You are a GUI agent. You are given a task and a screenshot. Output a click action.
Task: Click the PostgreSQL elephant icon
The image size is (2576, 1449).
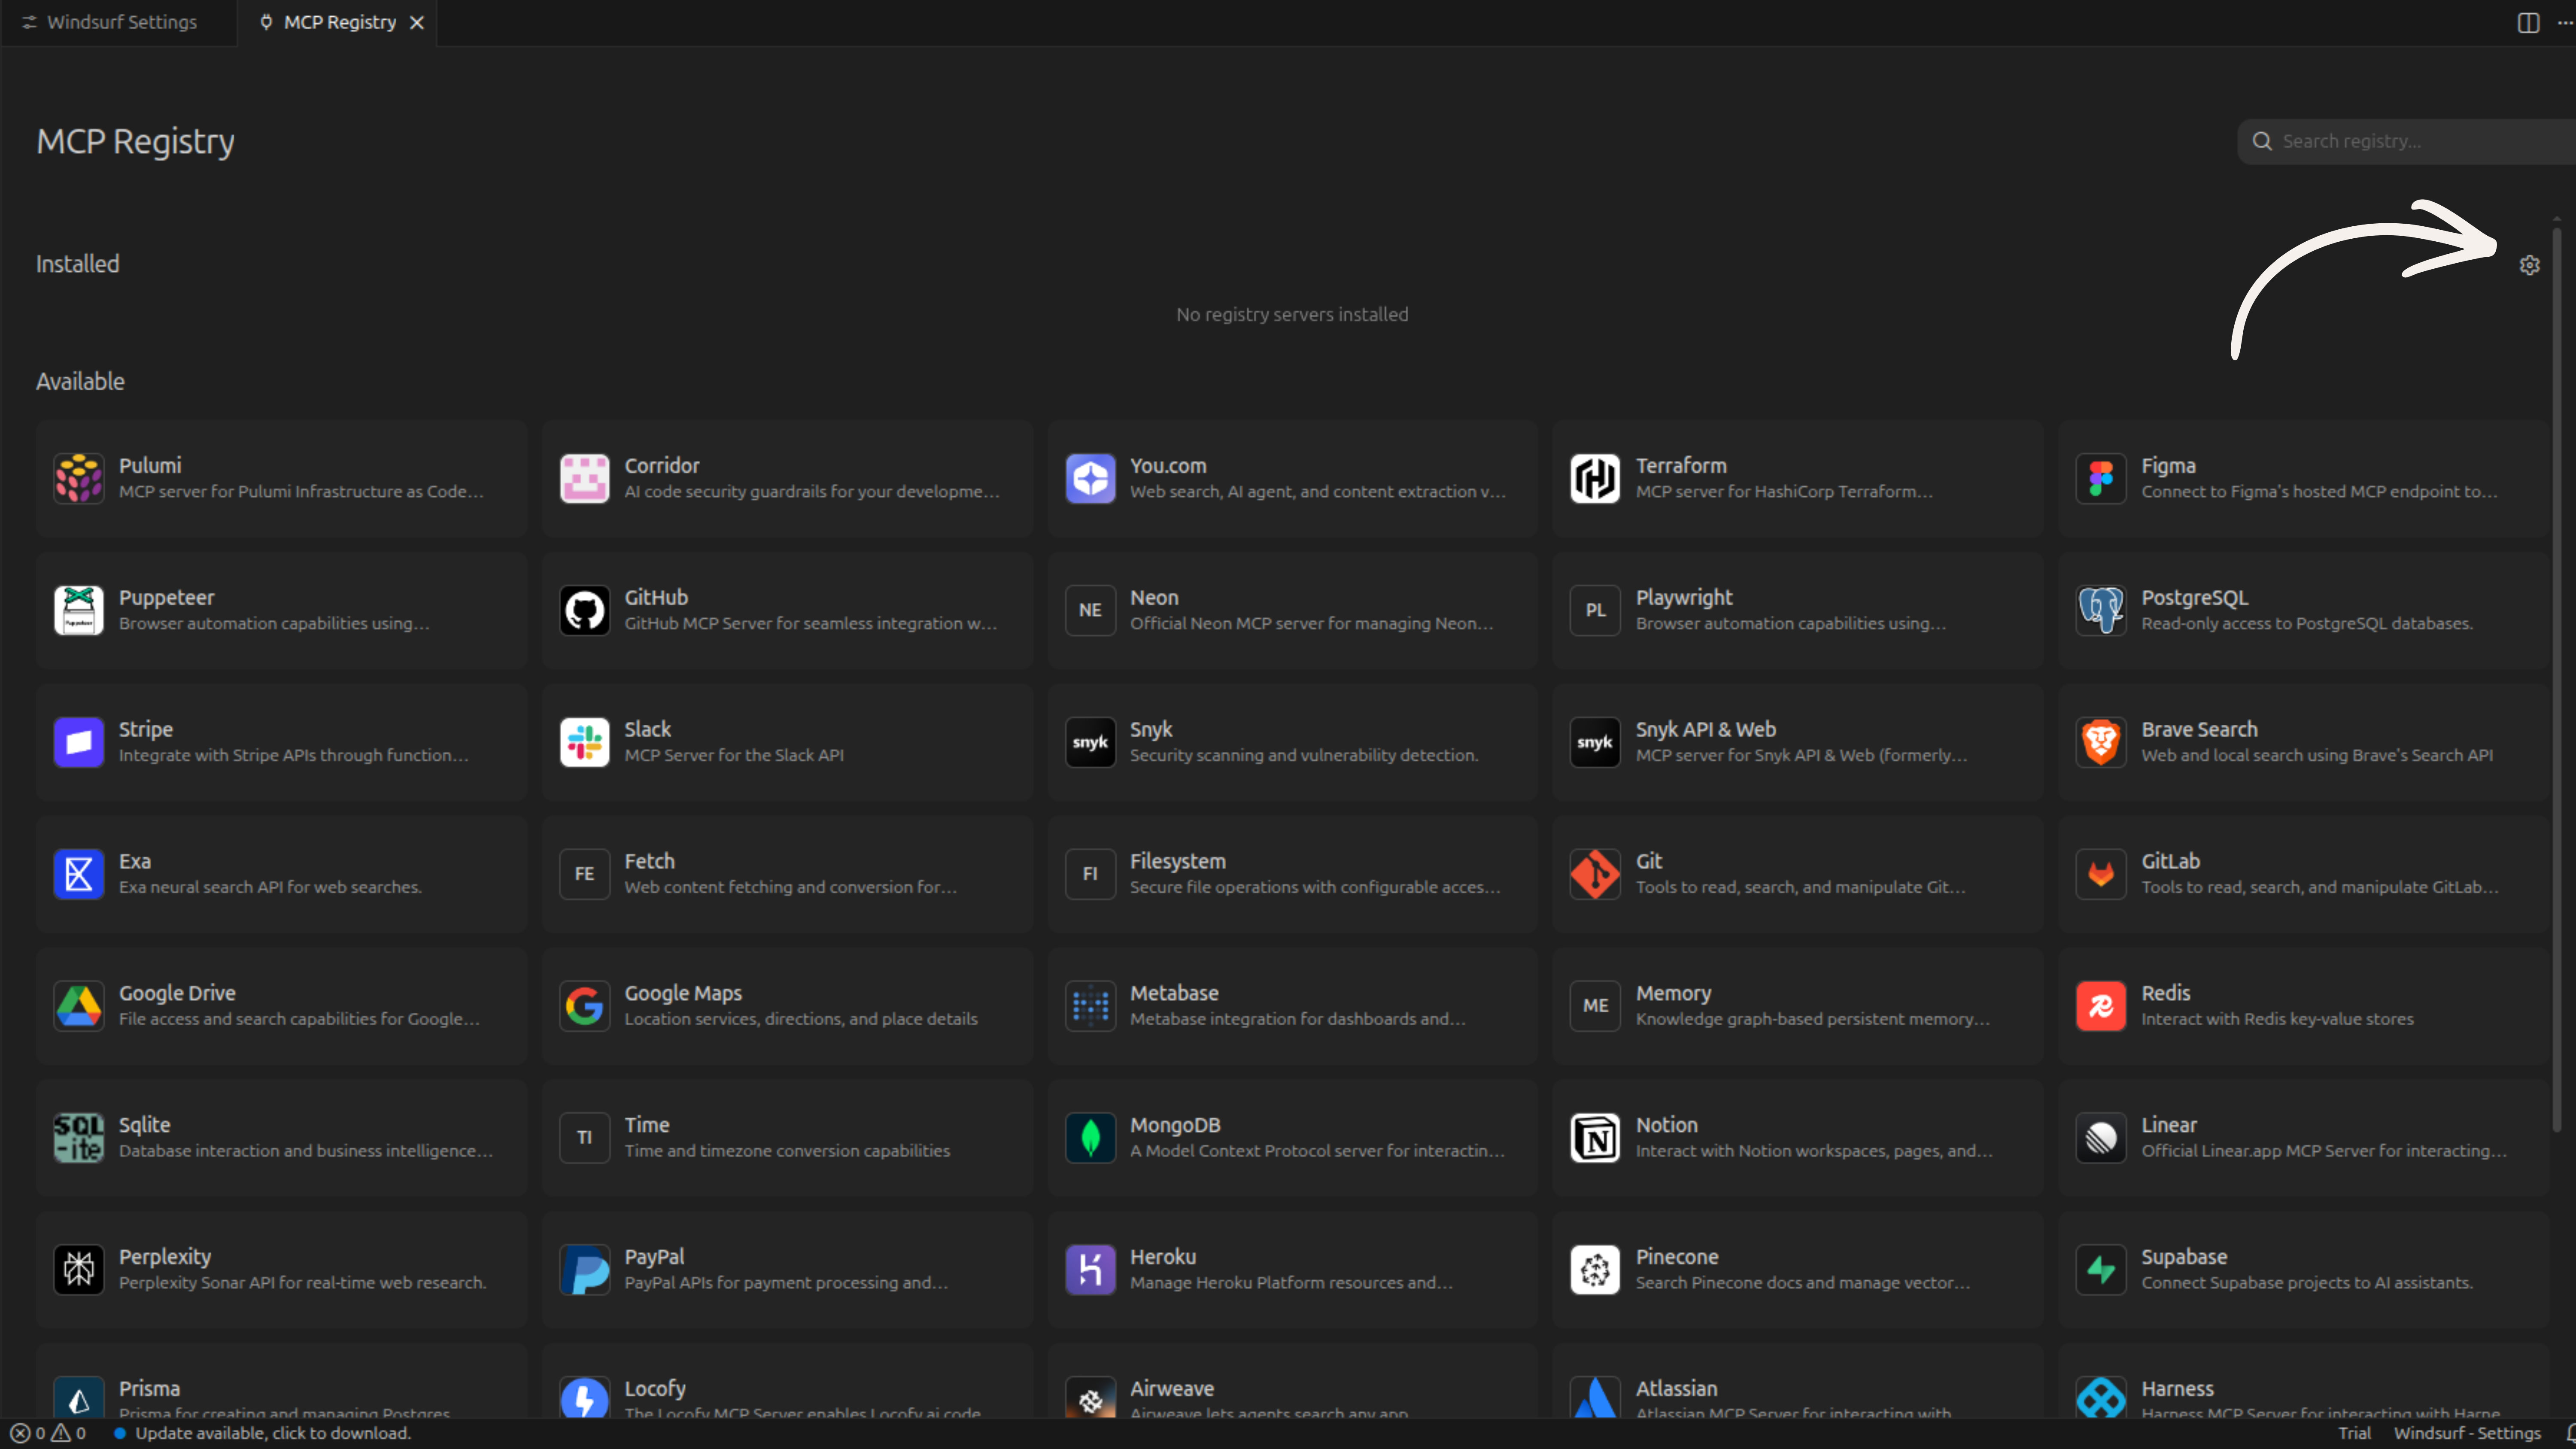[x=2101, y=610]
